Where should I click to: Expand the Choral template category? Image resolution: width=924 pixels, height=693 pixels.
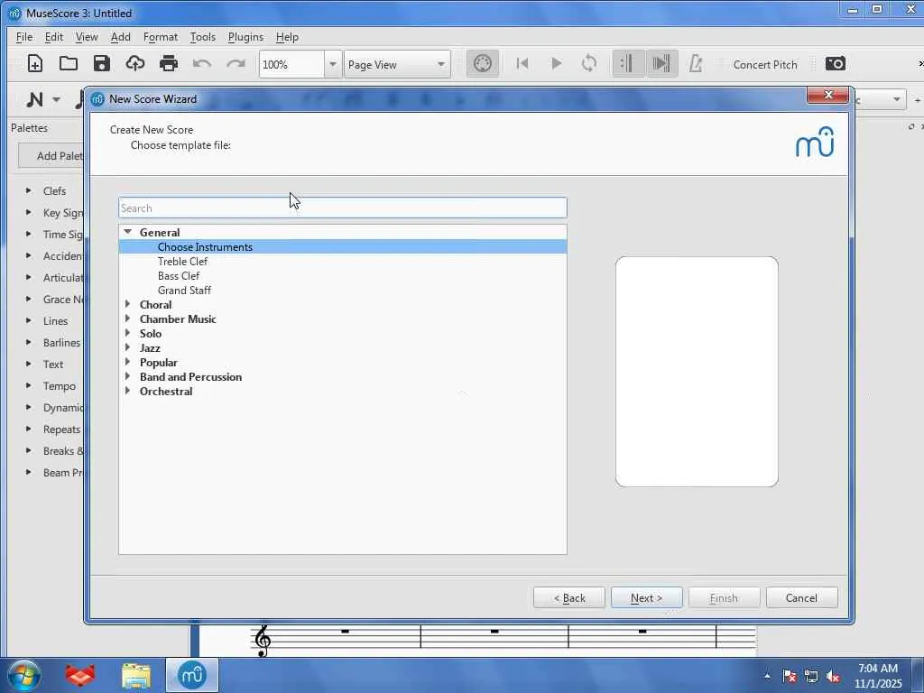127,304
